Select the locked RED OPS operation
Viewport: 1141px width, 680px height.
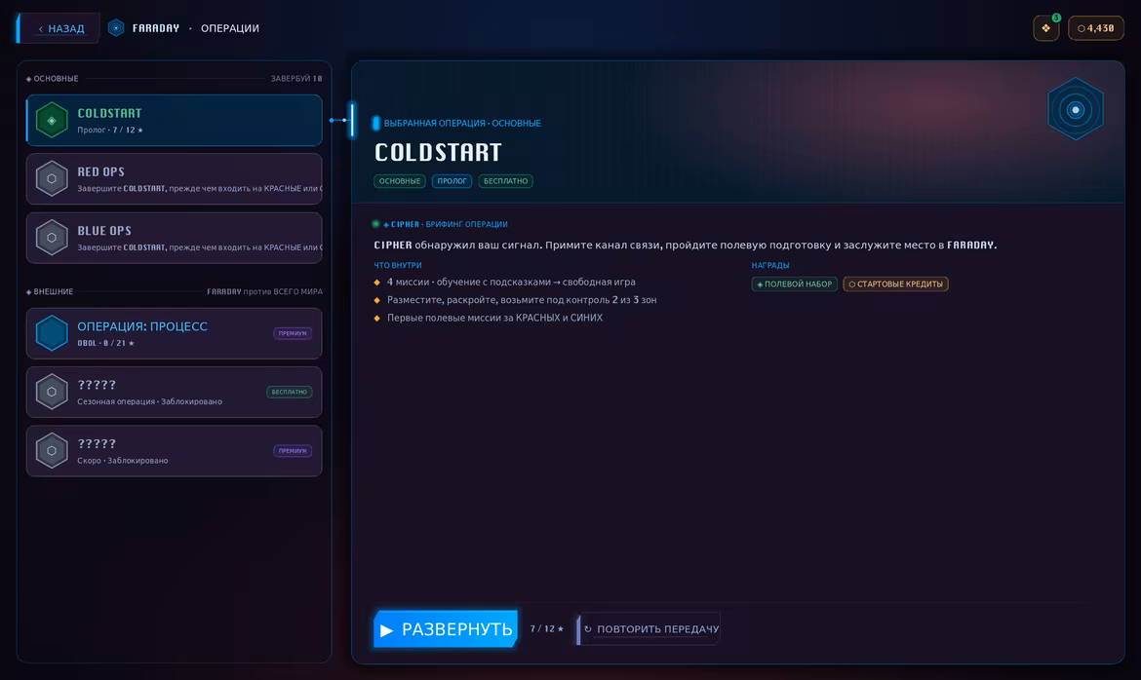pos(174,179)
